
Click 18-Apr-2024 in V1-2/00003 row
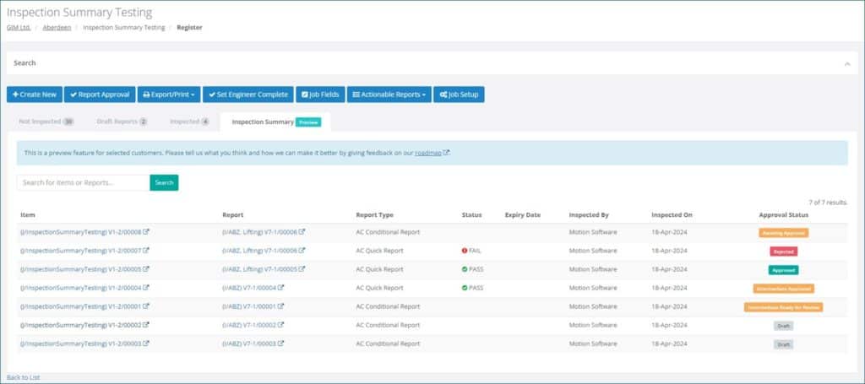point(669,343)
